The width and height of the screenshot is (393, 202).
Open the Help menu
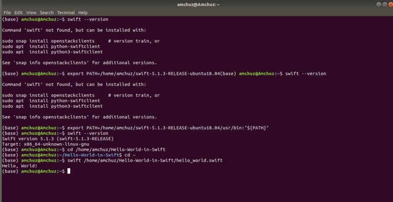83,13
